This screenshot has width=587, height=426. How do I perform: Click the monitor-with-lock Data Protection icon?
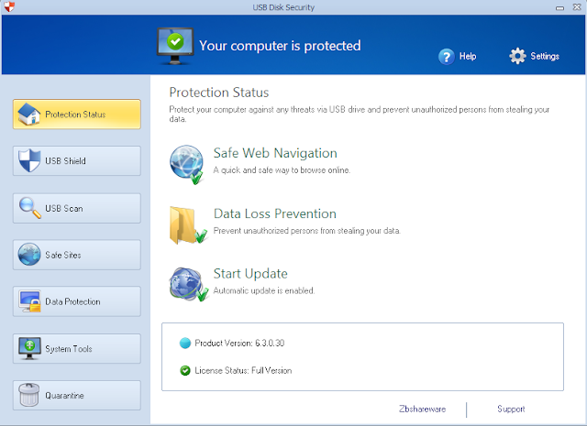(x=29, y=301)
